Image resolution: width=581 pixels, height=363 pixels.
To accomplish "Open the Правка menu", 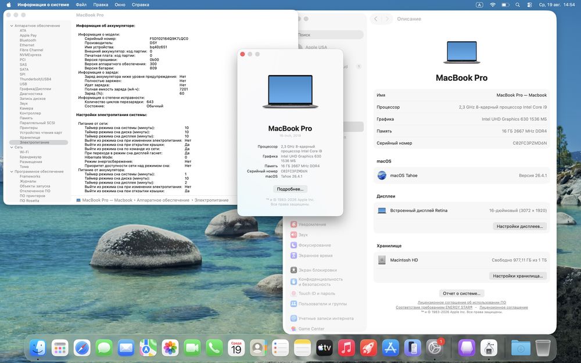I will (x=101, y=5).
